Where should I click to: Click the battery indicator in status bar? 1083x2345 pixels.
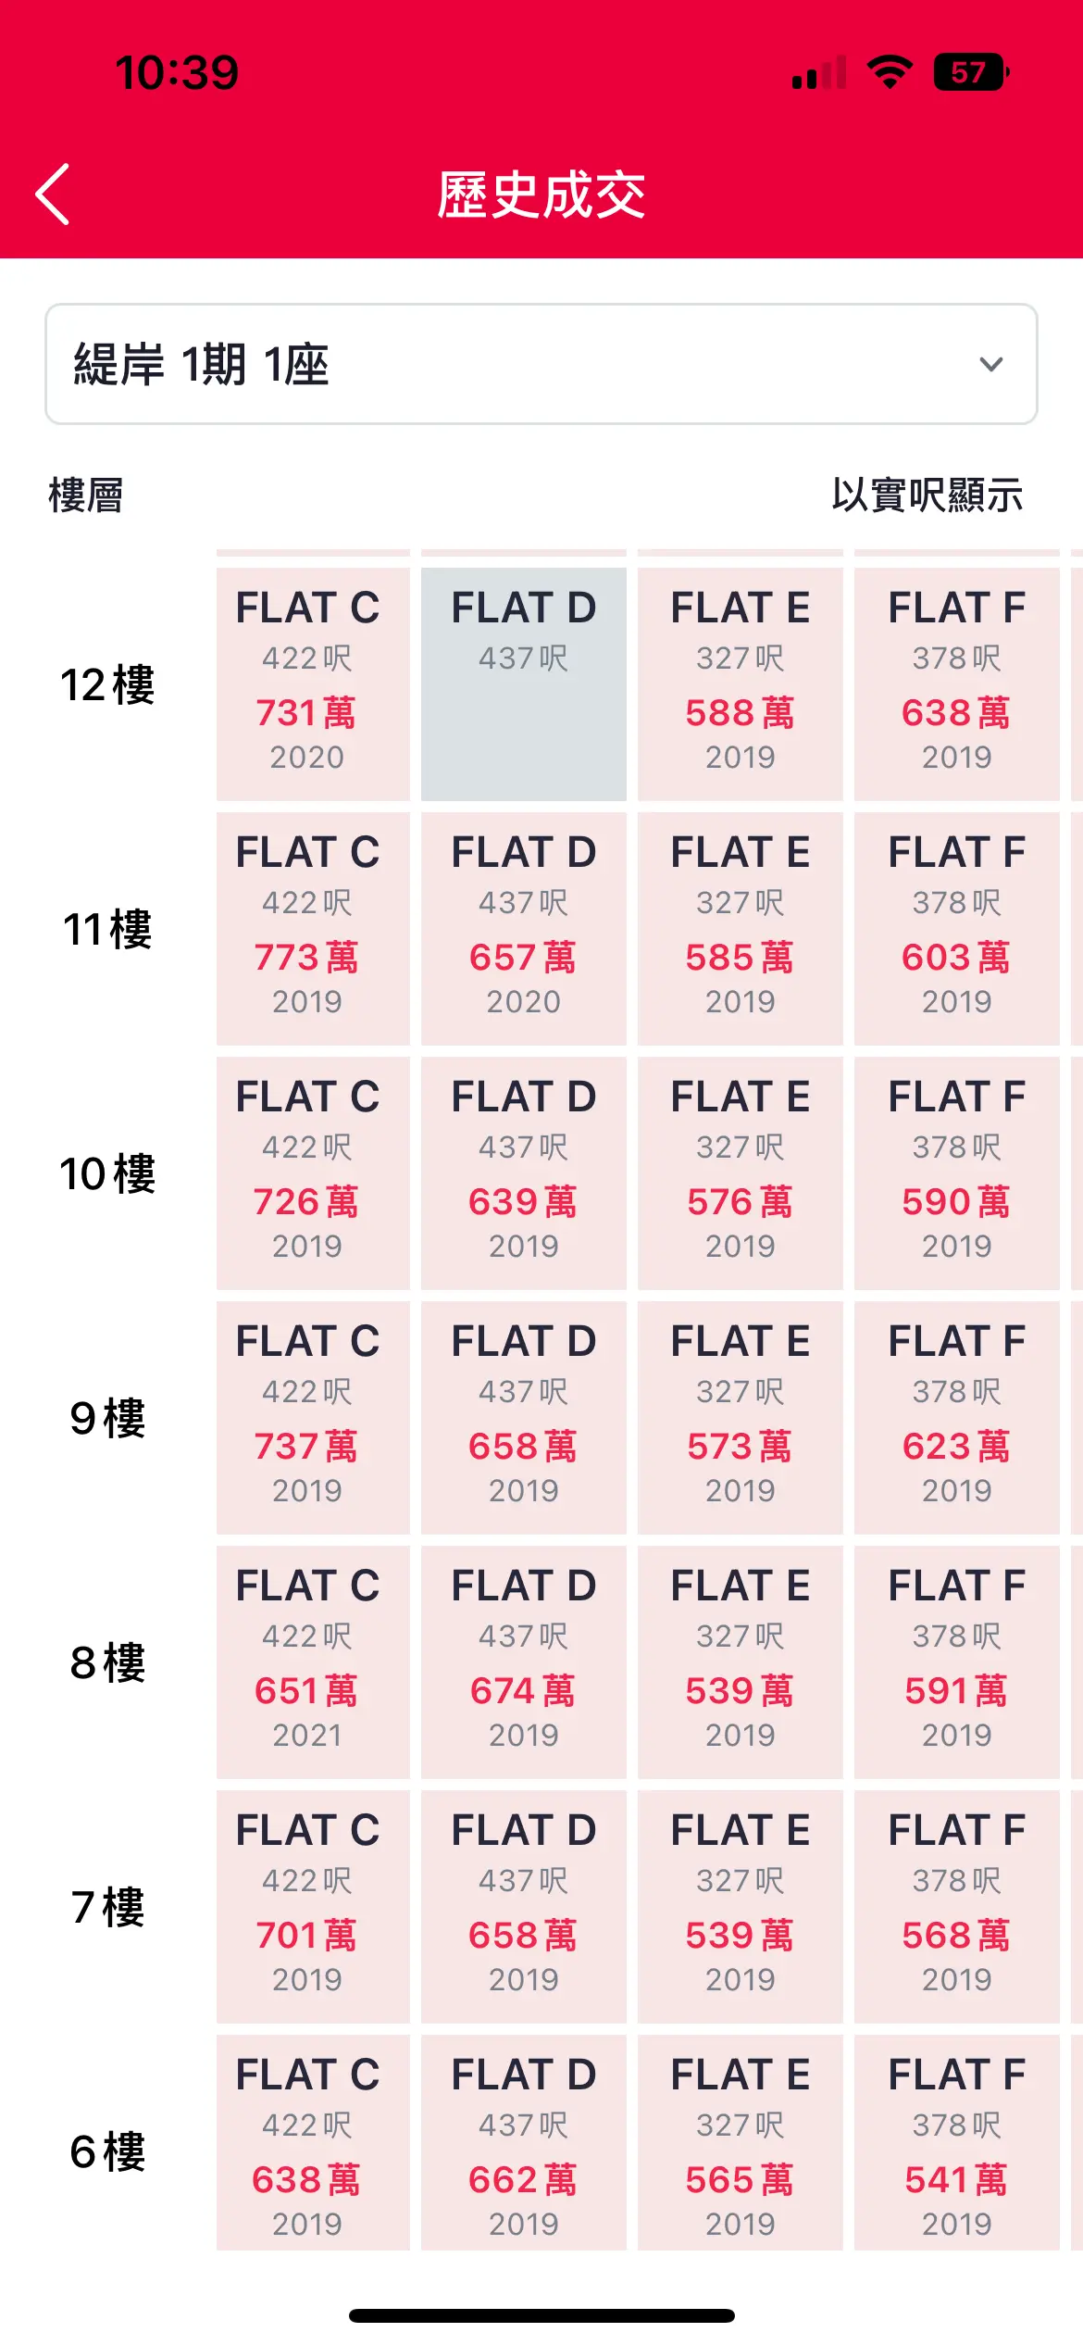pyautogui.click(x=971, y=72)
